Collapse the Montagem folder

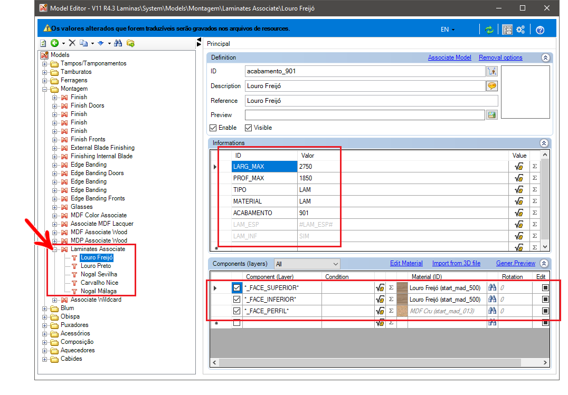coord(44,89)
